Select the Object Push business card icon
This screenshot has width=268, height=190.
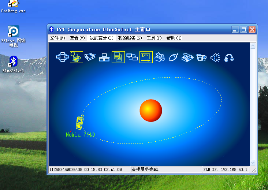click(x=146, y=57)
